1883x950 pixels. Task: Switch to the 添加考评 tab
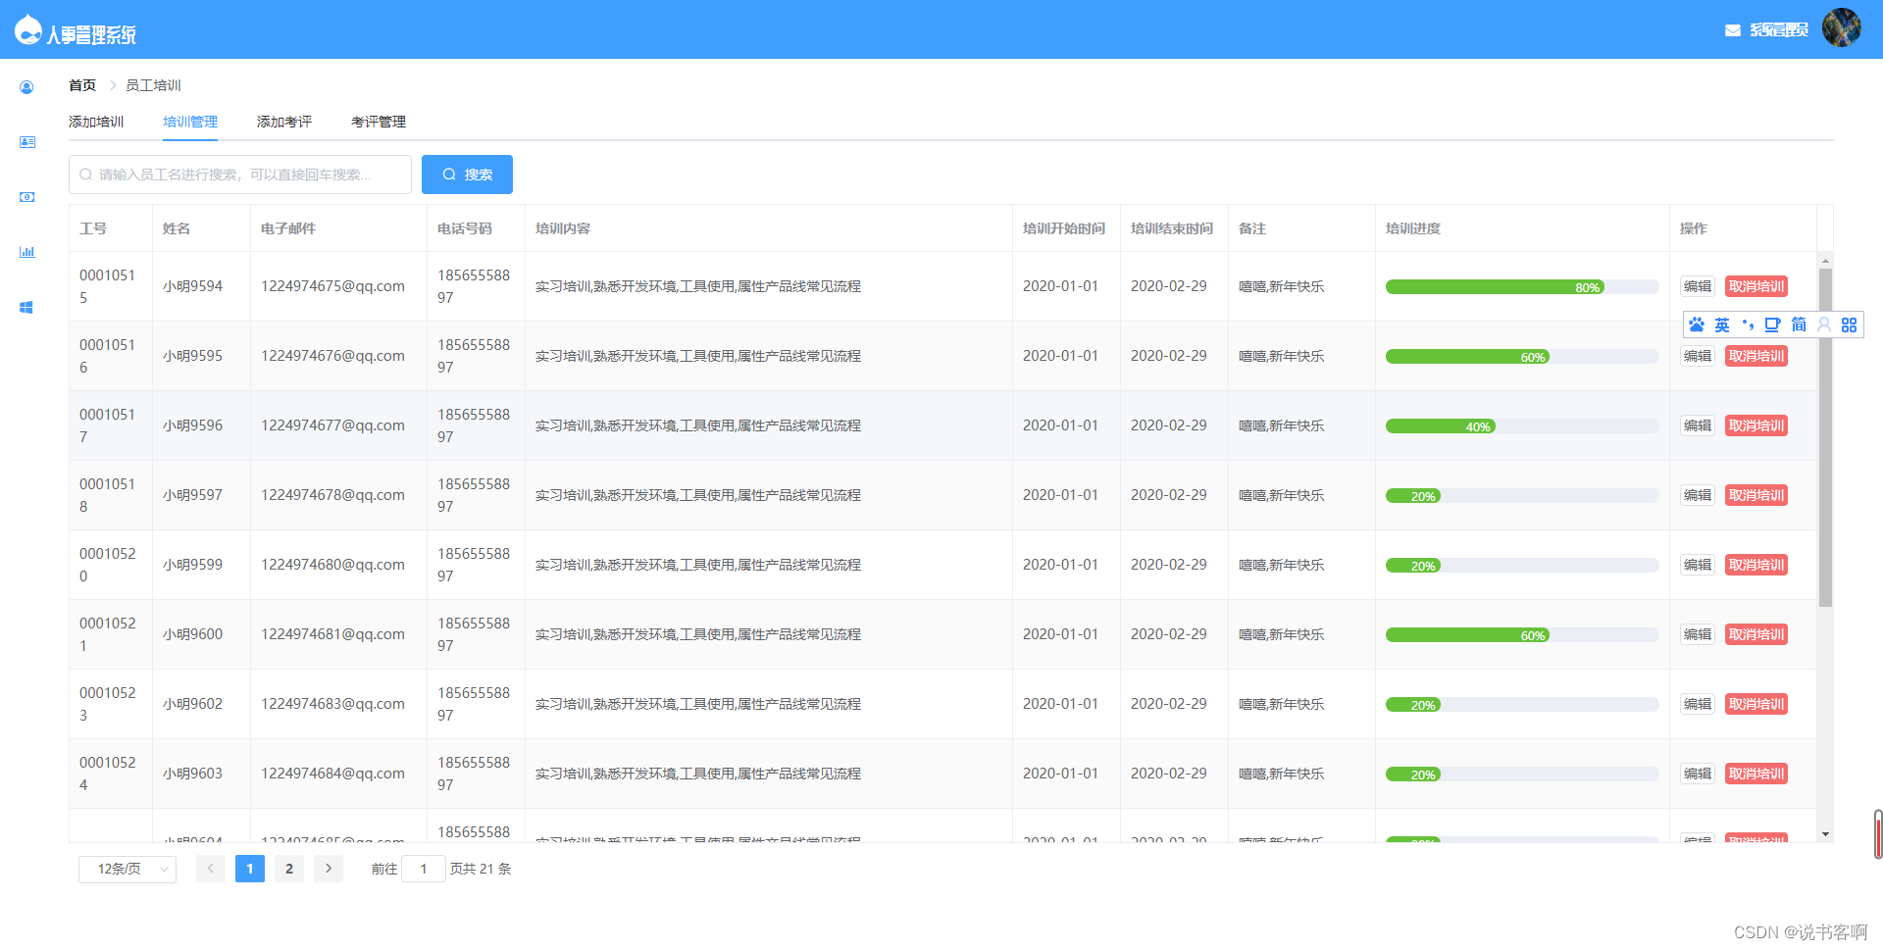click(284, 122)
